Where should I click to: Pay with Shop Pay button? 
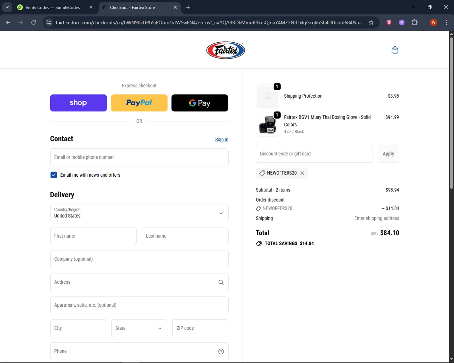click(x=78, y=103)
